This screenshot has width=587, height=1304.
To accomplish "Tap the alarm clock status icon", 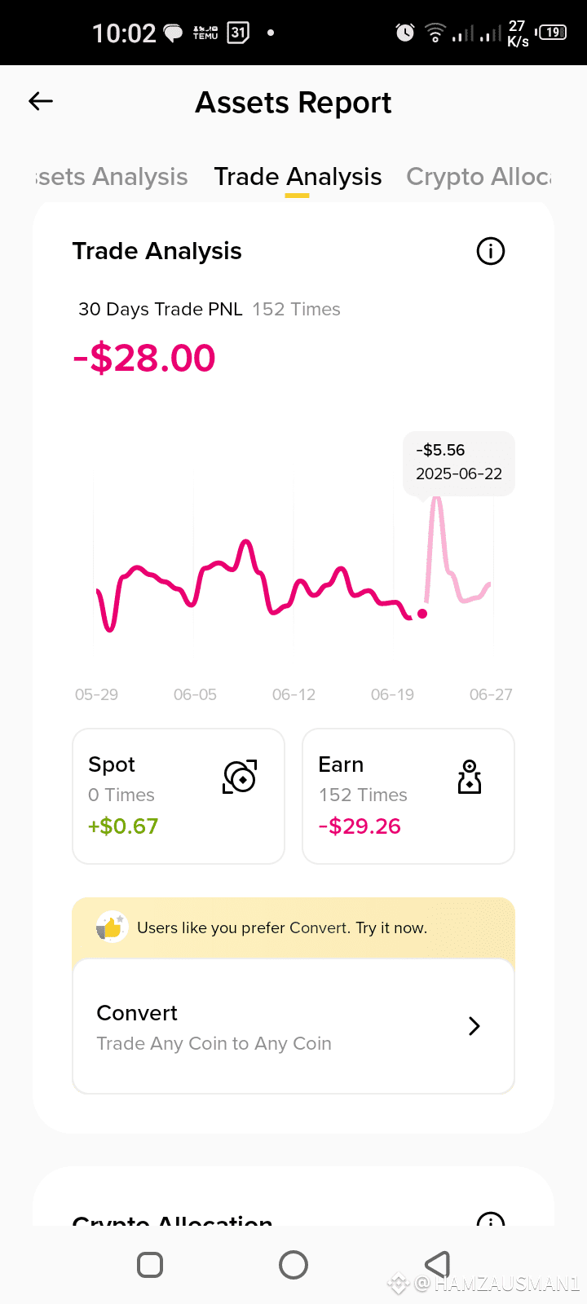I will (x=405, y=33).
